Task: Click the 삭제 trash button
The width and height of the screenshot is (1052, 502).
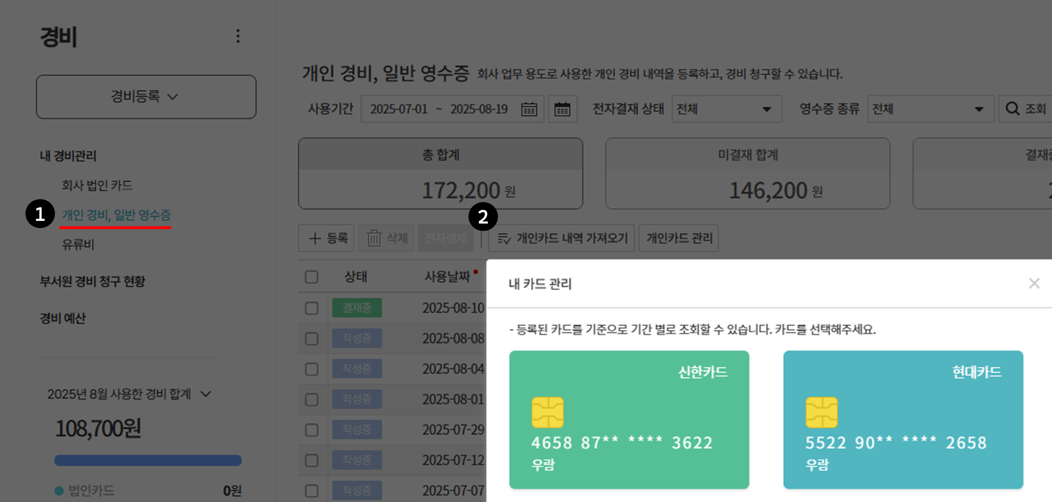Action: 387,238
